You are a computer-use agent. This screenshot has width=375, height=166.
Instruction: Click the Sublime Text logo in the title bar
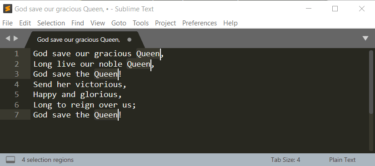click(8, 9)
